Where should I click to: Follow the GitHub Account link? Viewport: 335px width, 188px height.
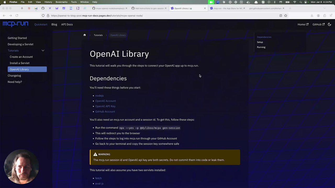[x=105, y=111]
